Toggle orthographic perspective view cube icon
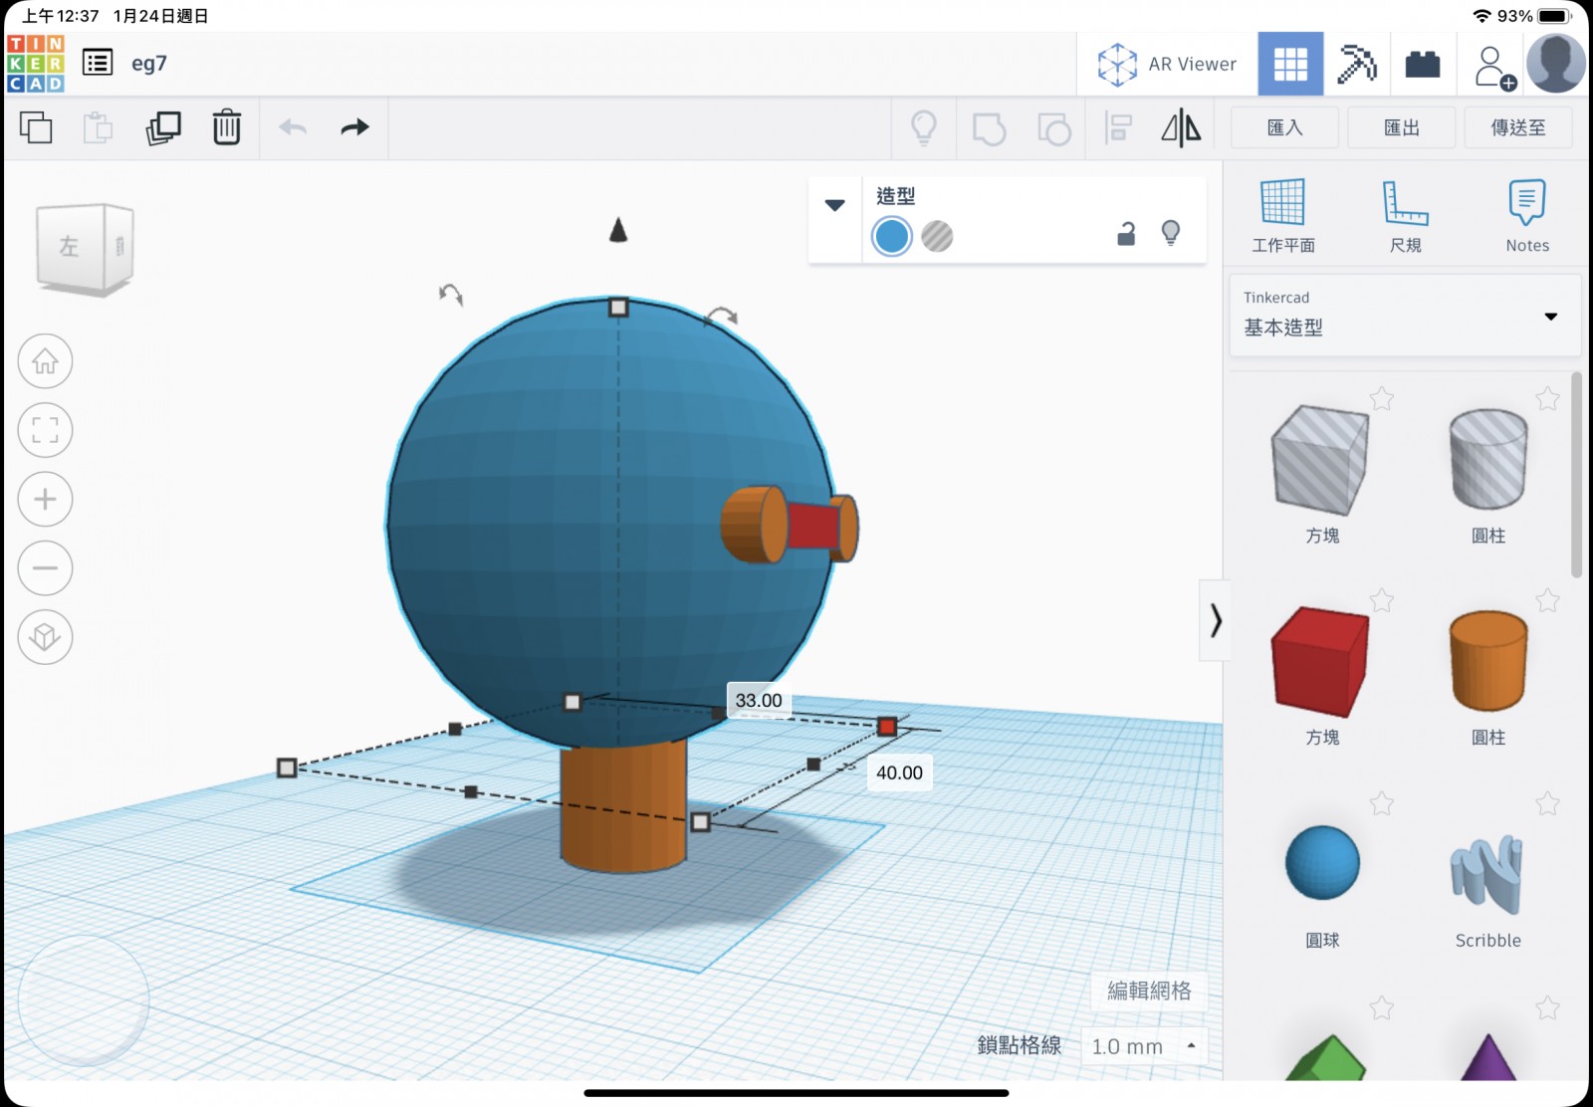The height and width of the screenshot is (1107, 1593). 45,637
